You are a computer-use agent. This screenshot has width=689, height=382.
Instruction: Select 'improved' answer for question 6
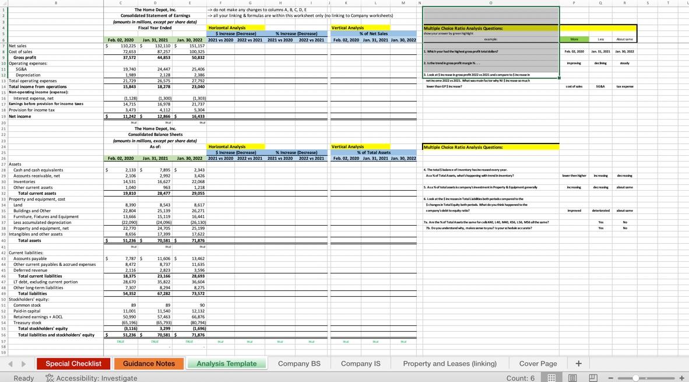coord(574,211)
